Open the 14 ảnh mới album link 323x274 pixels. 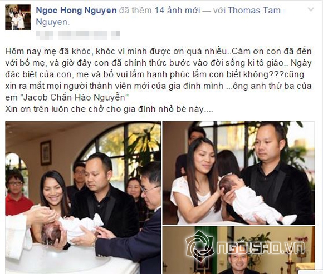[177, 10]
